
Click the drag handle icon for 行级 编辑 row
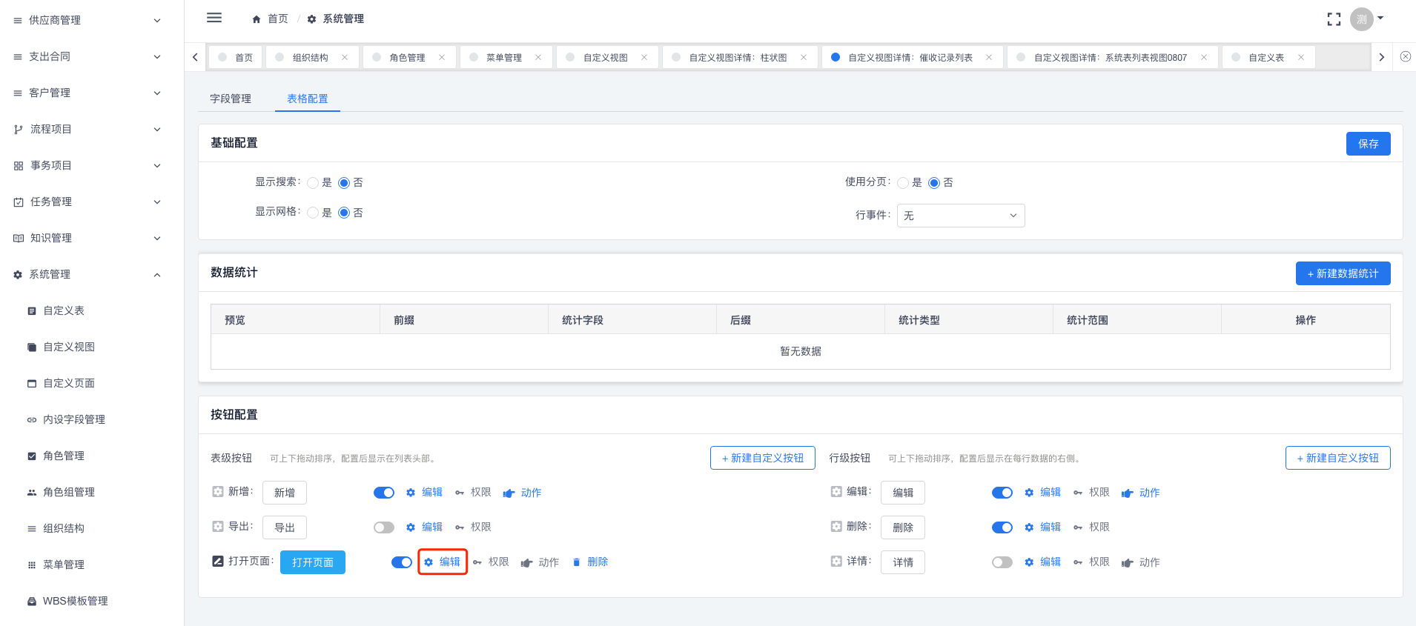tap(836, 491)
